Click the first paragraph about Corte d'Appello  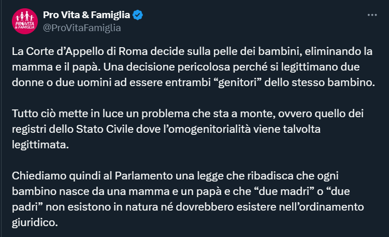tap(192, 67)
